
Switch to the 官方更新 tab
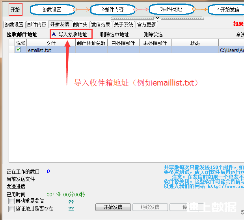147,24
